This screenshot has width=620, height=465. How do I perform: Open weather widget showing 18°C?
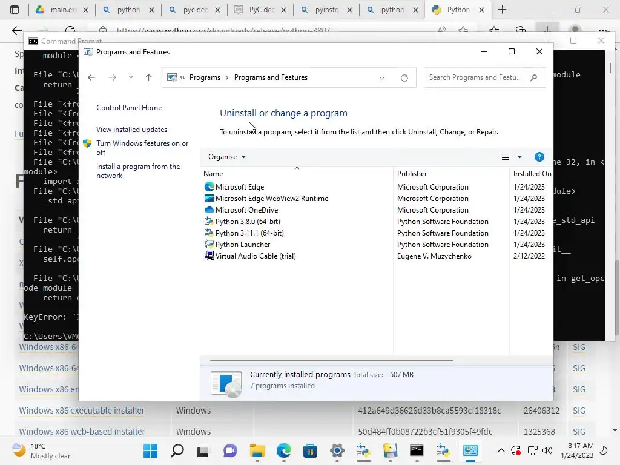pyautogui.click(x=41, y=450)
